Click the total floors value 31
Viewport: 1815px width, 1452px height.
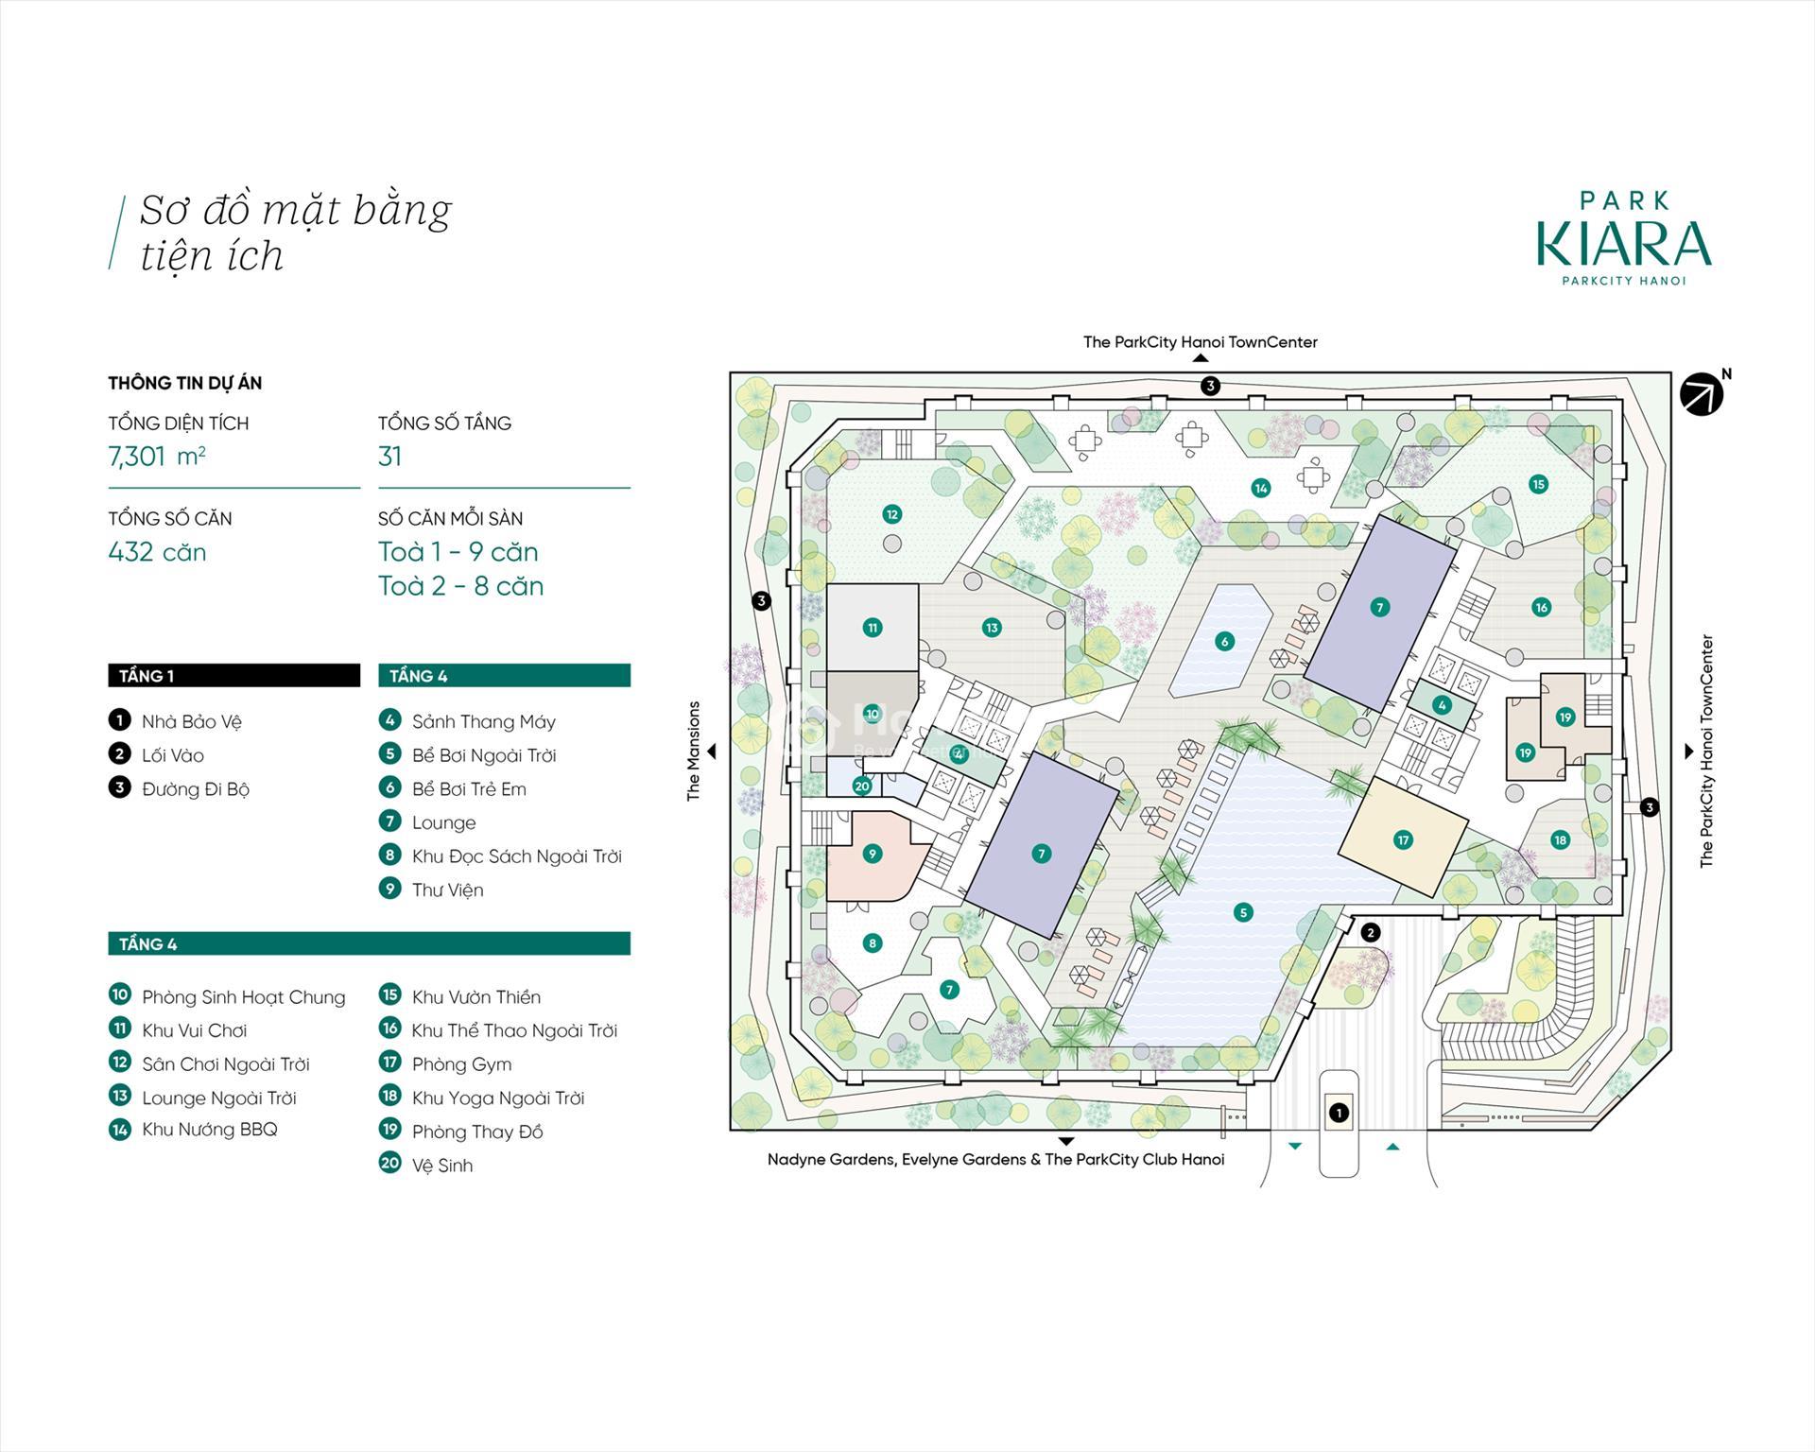390,457
